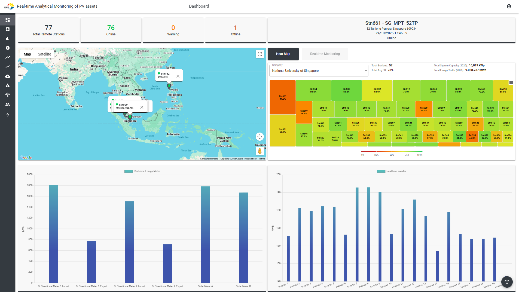Close the Stn142 map popup
The image size is (519, 292).
click(178, 76)
